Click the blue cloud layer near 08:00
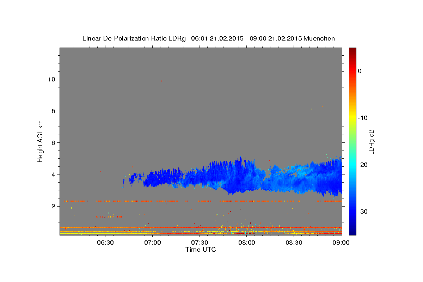The width and height of the screenshot is (423, 282). tap(243, 176)
